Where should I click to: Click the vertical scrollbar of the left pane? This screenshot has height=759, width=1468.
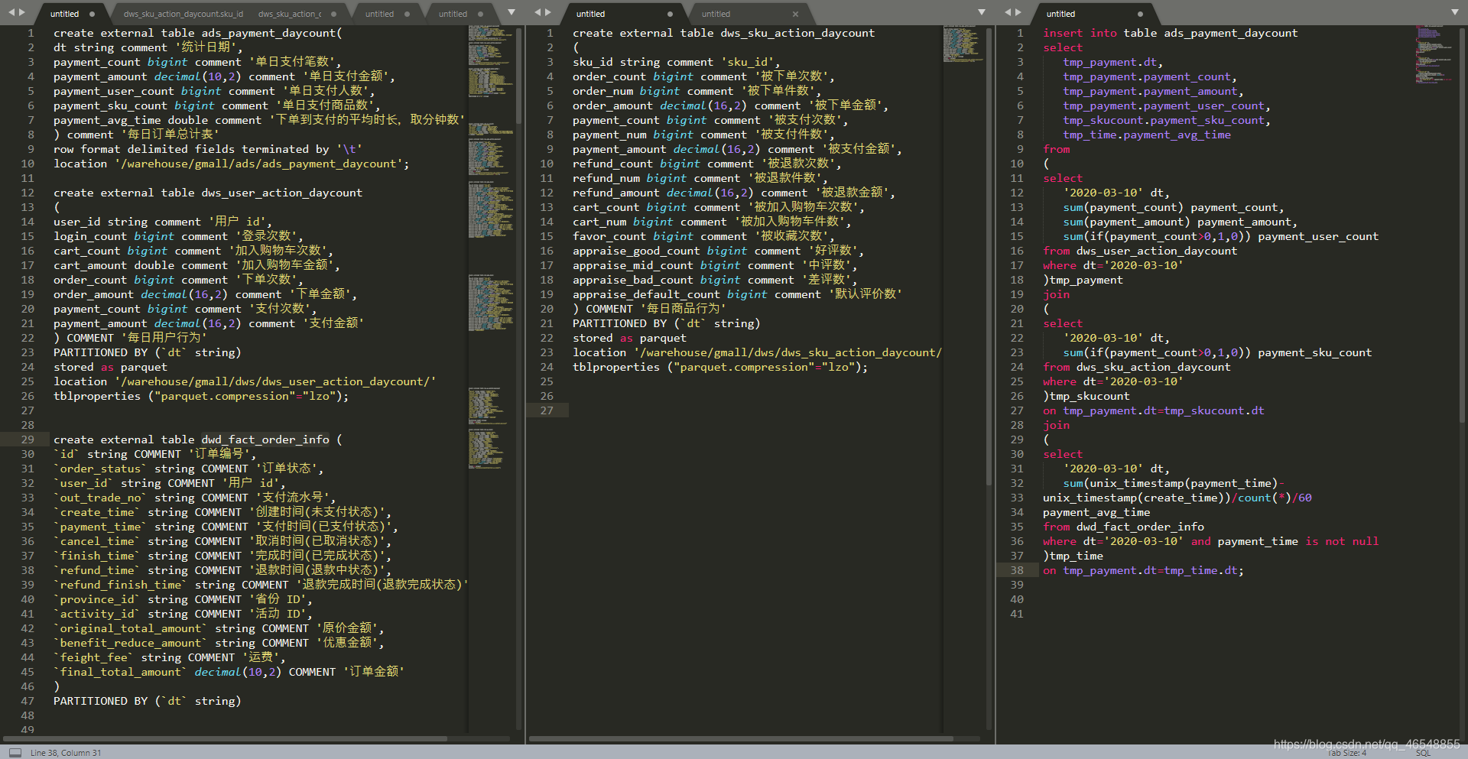tap(519, 76)
